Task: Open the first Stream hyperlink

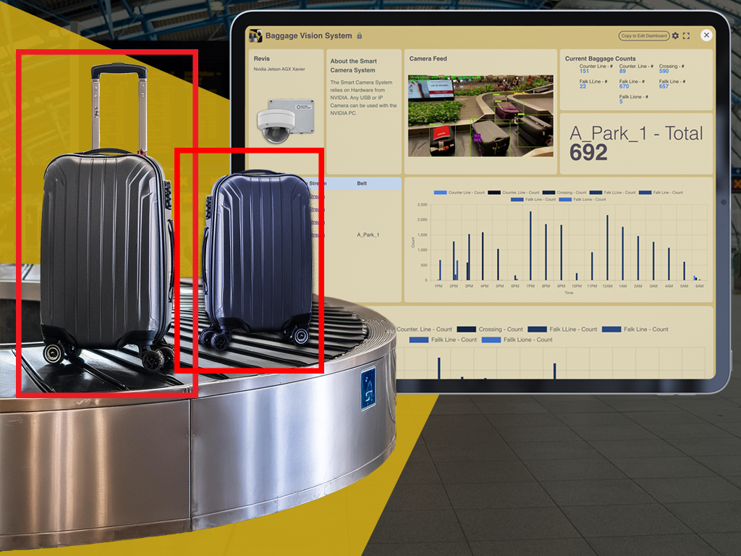Action: pos(317,196)
